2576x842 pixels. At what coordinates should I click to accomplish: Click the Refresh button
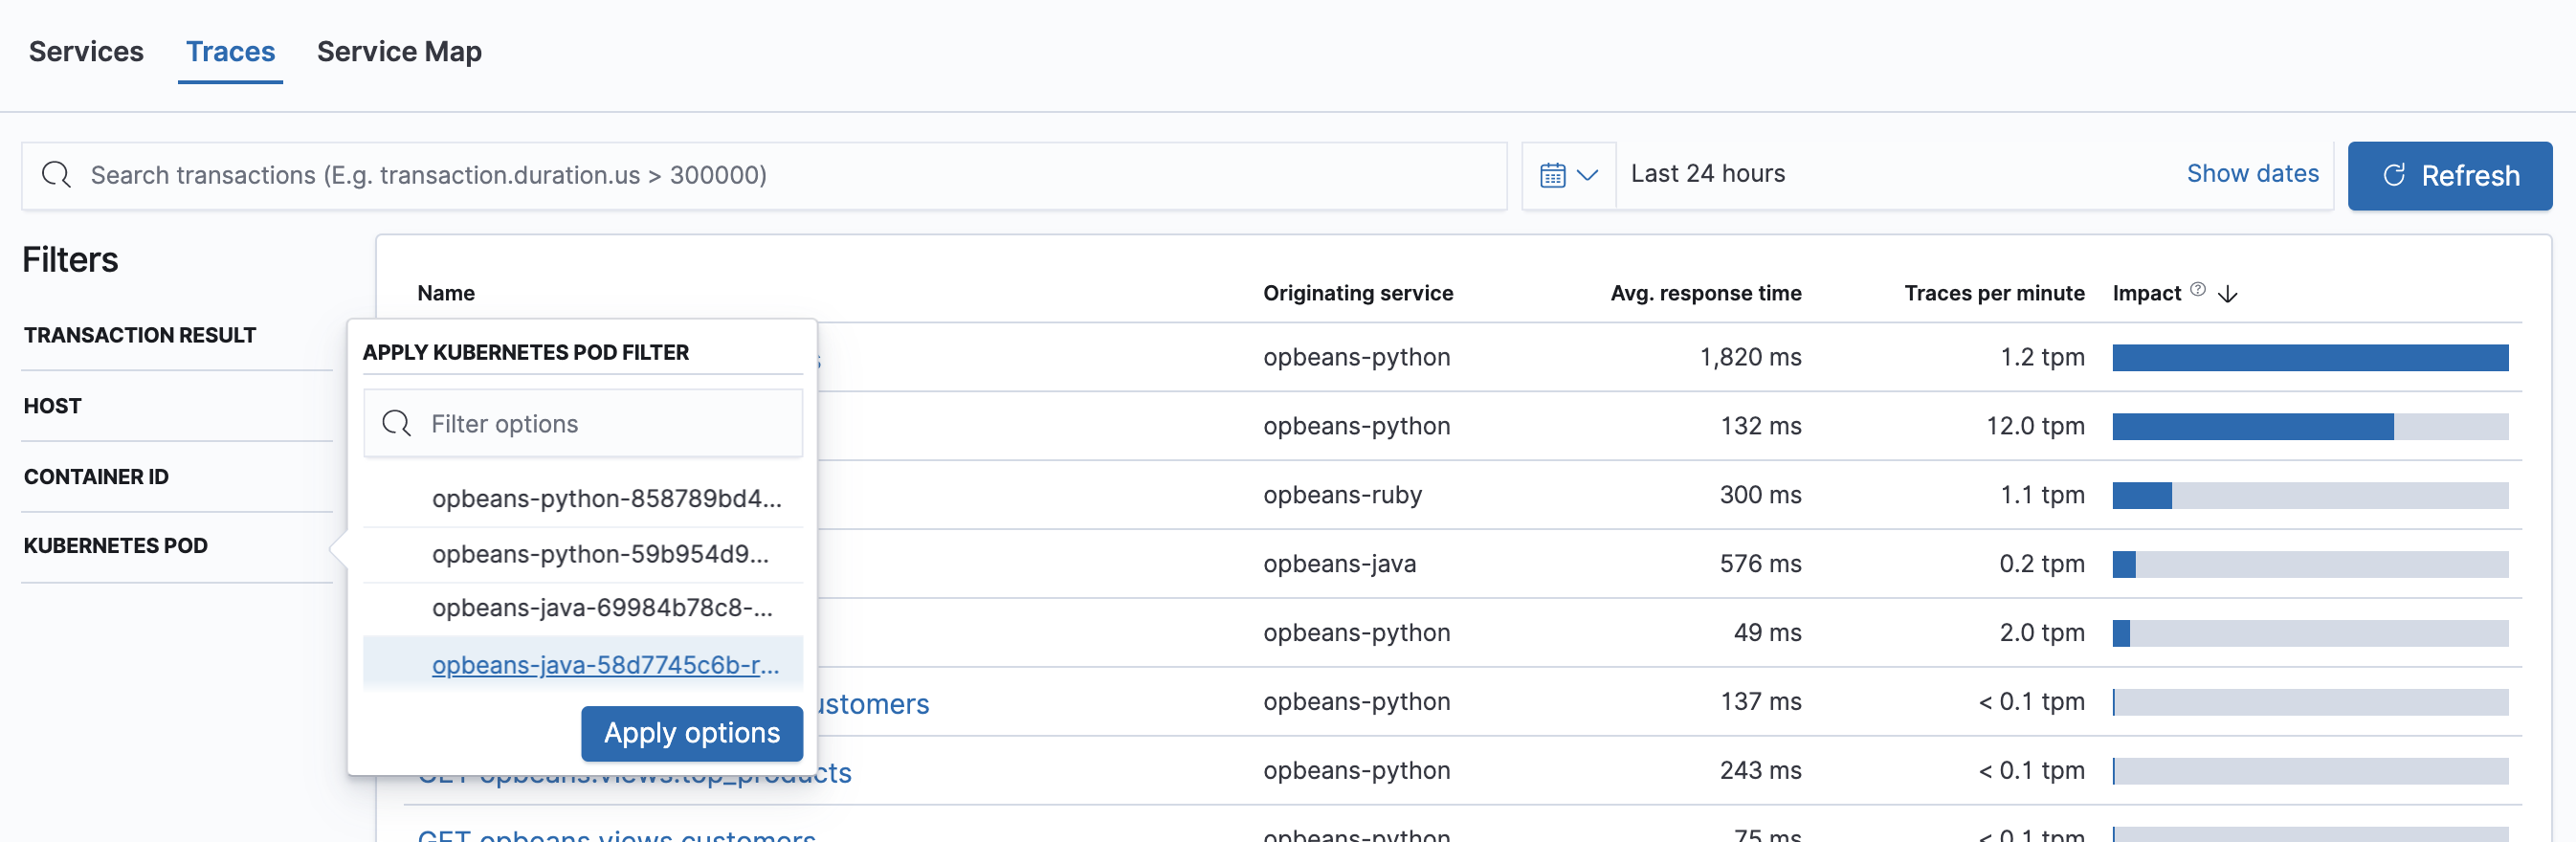[x=2449, y=176]
